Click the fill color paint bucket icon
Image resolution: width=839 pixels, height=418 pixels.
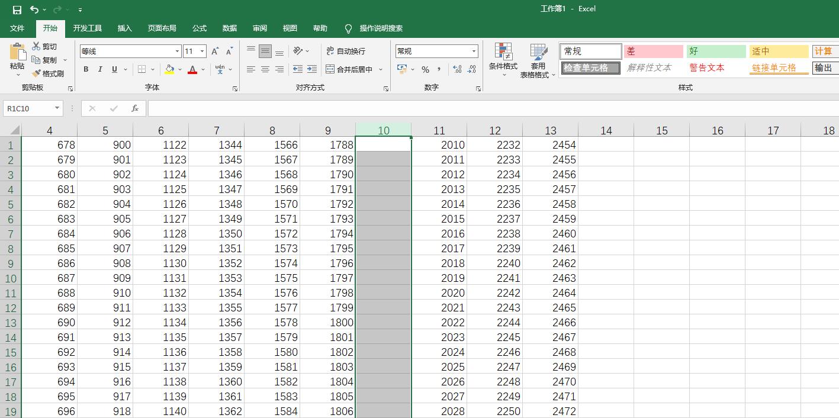pyautogui.click(x=170, y=69)
